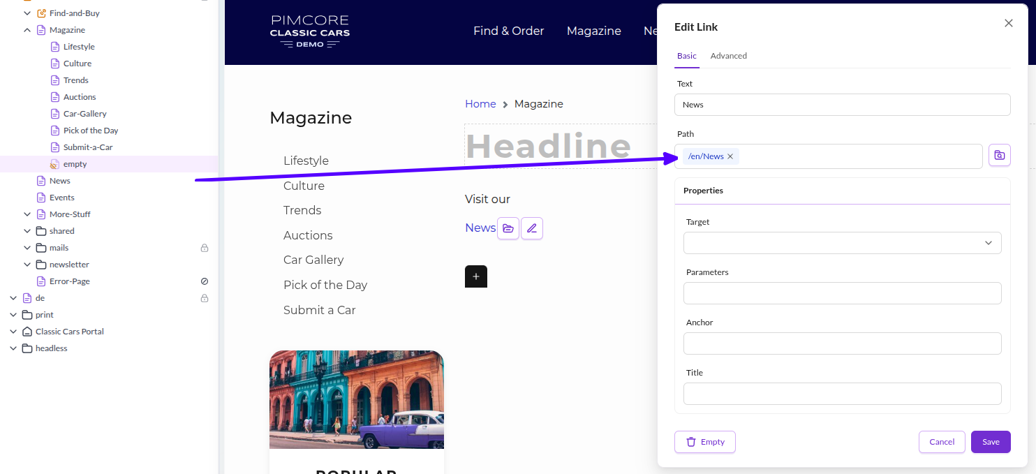This screenshot has width=1036, height=474.
Task: Switch to the Advanced tab
Action: point(729,56)
